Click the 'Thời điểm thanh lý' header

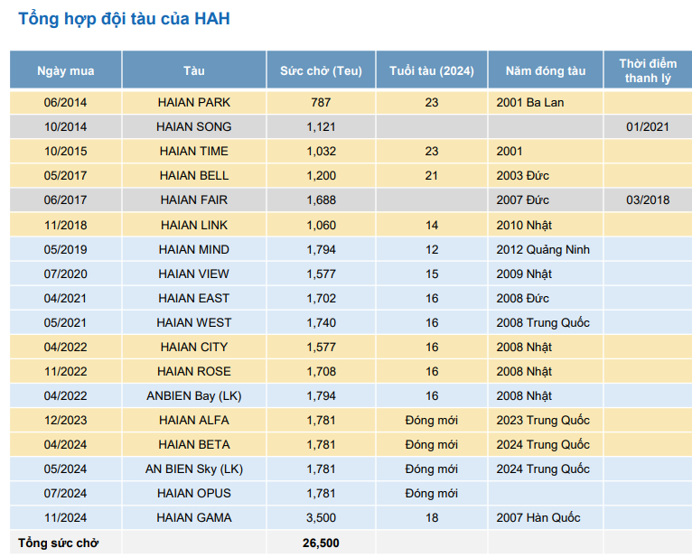tap(648, 70)
